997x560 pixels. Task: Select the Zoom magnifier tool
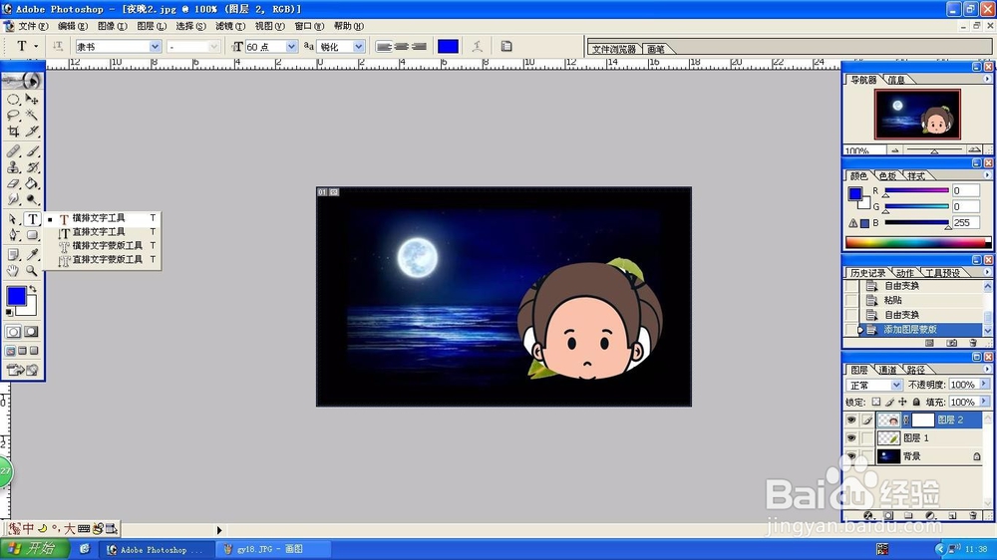pyautogui.click(x=32, y=271)
